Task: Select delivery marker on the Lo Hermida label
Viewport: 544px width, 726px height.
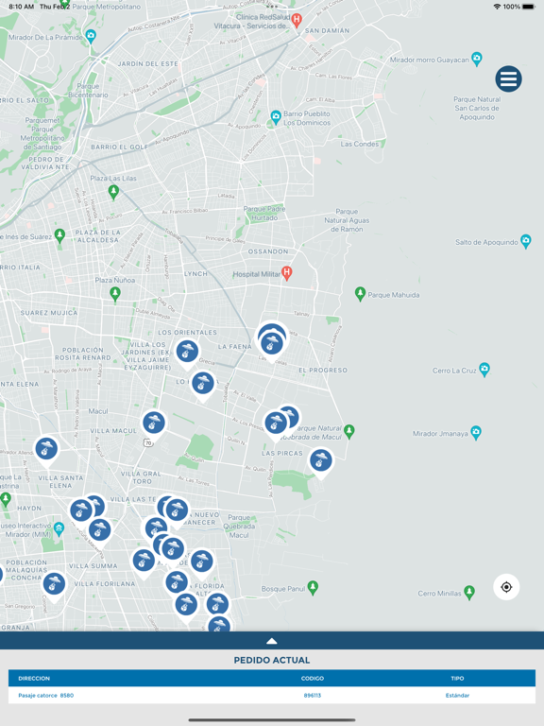Action: coord(203,386)
